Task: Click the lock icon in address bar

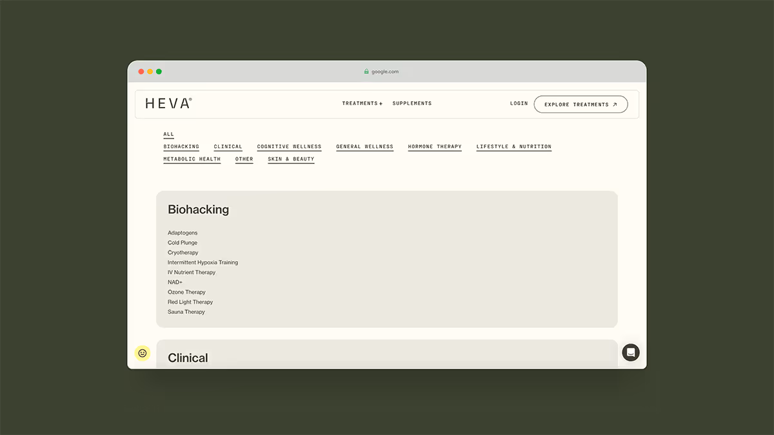Action: pyautogui.click(x=366, y=72)
